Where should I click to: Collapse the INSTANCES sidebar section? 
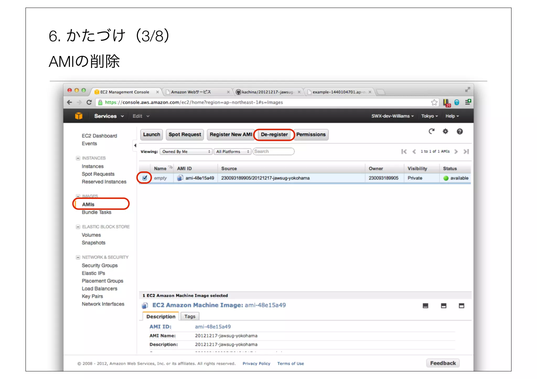[78, 158]
